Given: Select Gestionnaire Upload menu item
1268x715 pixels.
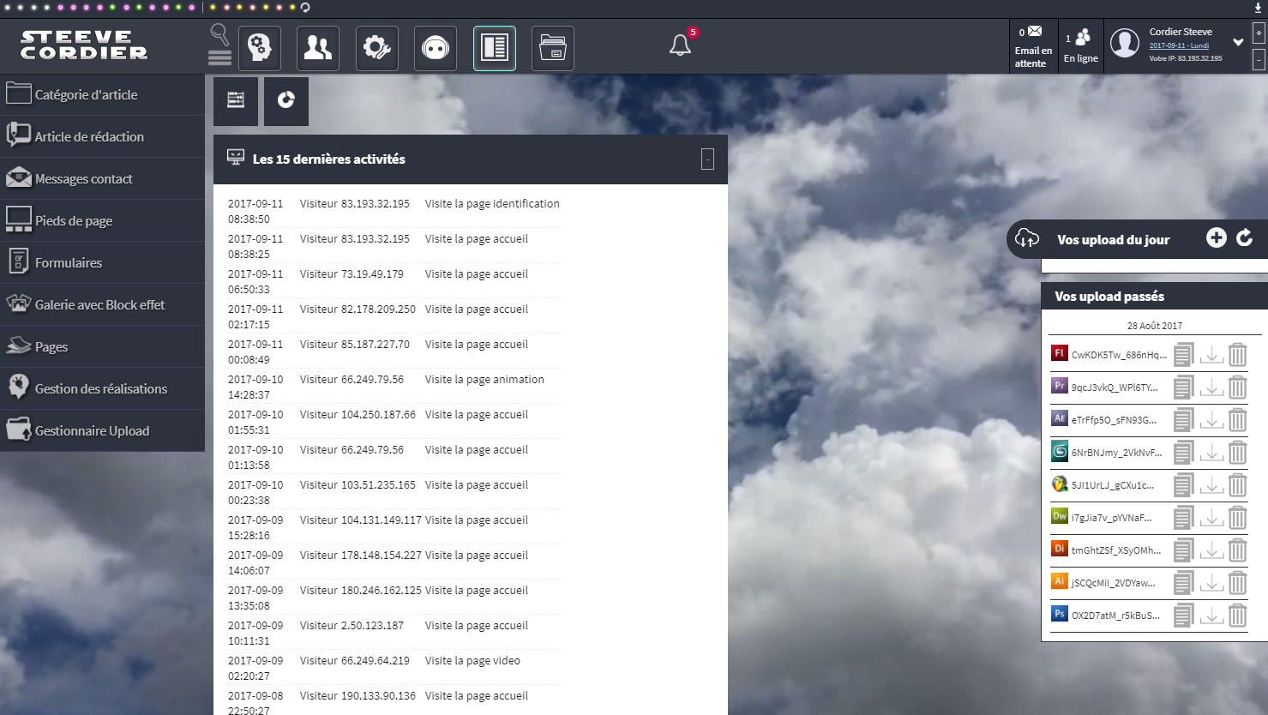Looking at the screenshot, I should [x=92, y=431].
